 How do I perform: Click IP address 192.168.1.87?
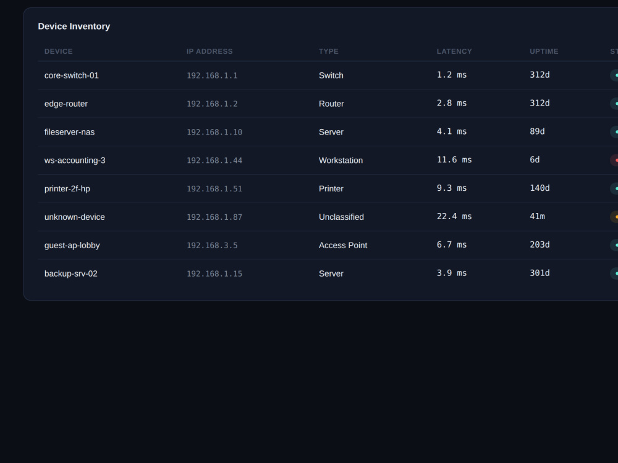click(214, 217)
